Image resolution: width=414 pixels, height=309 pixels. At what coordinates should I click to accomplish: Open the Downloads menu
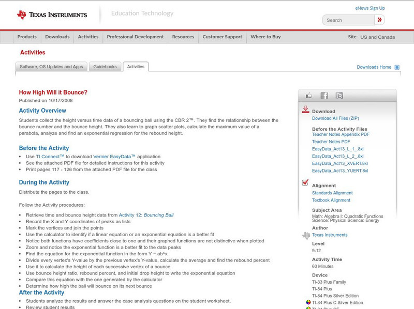coord(57,37)
